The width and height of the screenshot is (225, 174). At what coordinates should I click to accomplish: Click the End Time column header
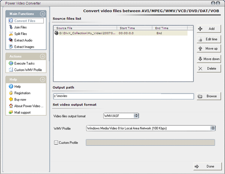pyautogui.click(x=169, y=28)
